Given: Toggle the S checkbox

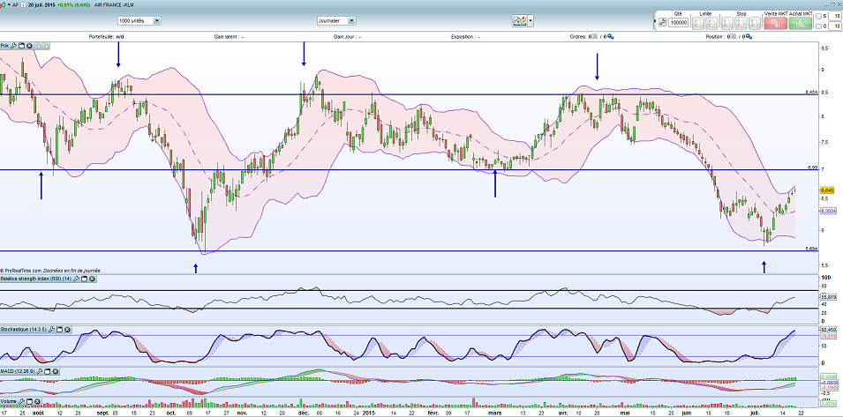Looking at the screenshot, I should pyautogui.click(x=818, y=16).
